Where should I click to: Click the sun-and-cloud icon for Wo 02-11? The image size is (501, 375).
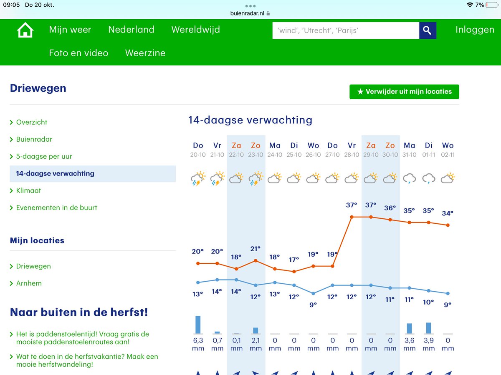[x=448, y=177]
